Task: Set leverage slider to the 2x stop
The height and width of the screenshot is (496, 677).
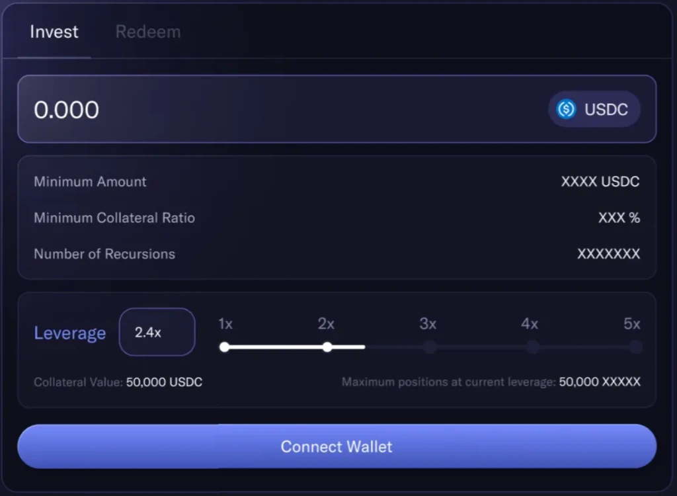Action: coord(327,347)
